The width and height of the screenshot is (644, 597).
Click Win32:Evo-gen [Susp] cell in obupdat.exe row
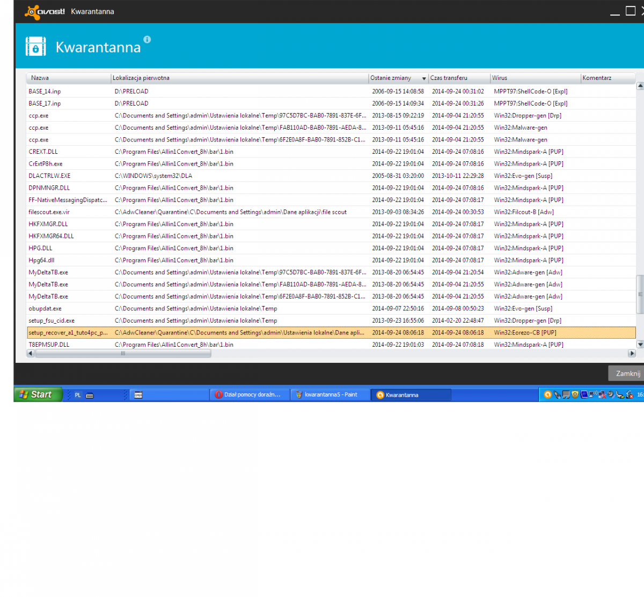click(523, 309)
